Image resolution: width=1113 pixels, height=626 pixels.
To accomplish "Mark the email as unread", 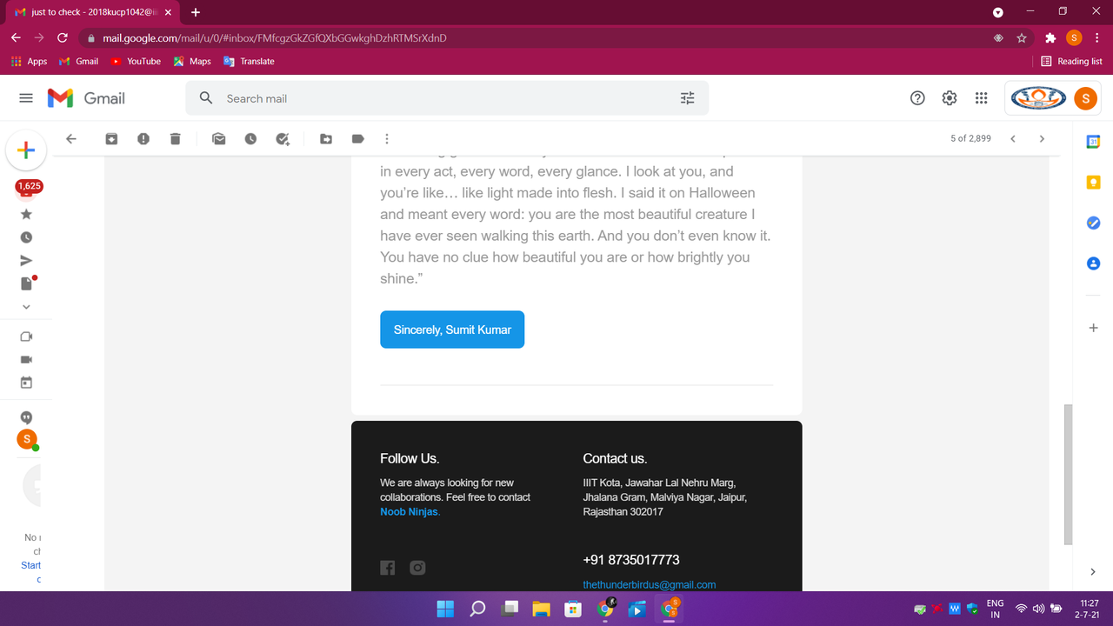I will pos(218,138).
